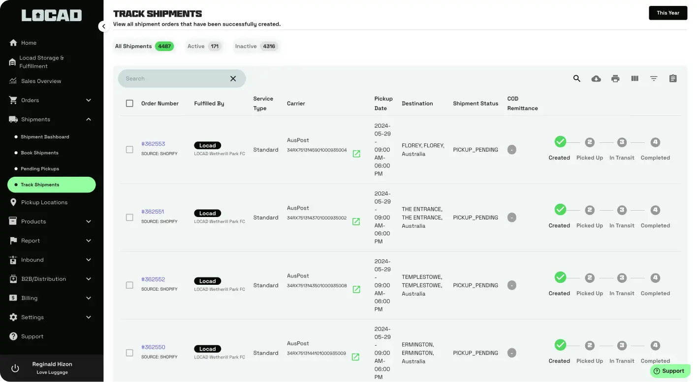Open Book Shipments in sidebar
Image resolution: width=697 pixels, height=382 pixels.
click(39, 153)
